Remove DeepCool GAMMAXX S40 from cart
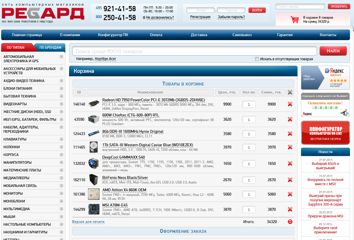 (290, 163)
